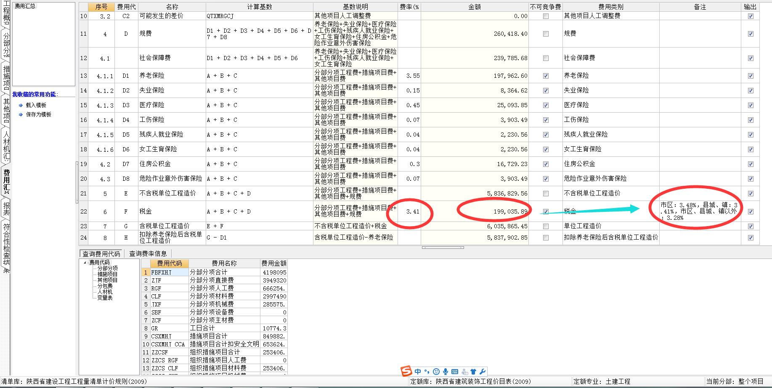Select the CSXMHJ fee code row
Image resolution: width=772 pixels, height=388 pixels.
coord(169,336)
